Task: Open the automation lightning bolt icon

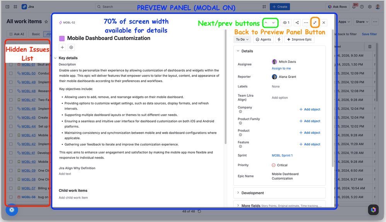Action: click(279, 39)
